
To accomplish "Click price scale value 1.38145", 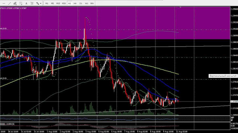I will (x=234, y=69).
